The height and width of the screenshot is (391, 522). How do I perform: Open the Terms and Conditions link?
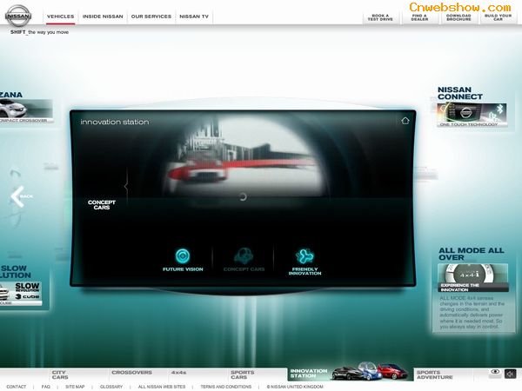[225, 387]
